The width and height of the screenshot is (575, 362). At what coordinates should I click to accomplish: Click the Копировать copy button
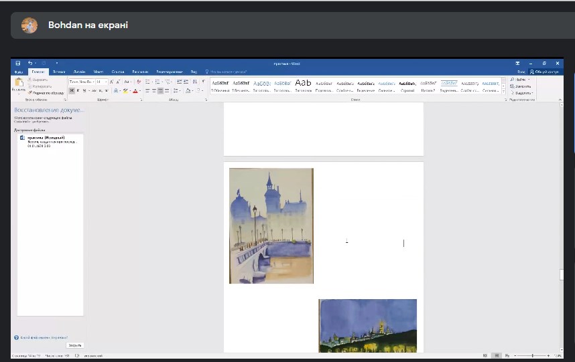tap(40, 86)
